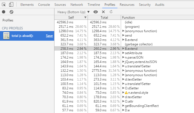The height and width of the screenshot is (113, 194).
Task: Switch to the Audits tab
Action: click(x=160, y=5)
